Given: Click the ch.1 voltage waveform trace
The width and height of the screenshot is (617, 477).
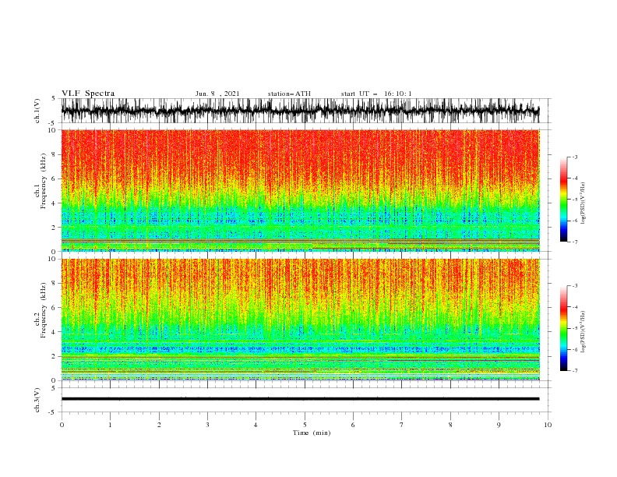Looking at the screenshot, I should 300,111.
